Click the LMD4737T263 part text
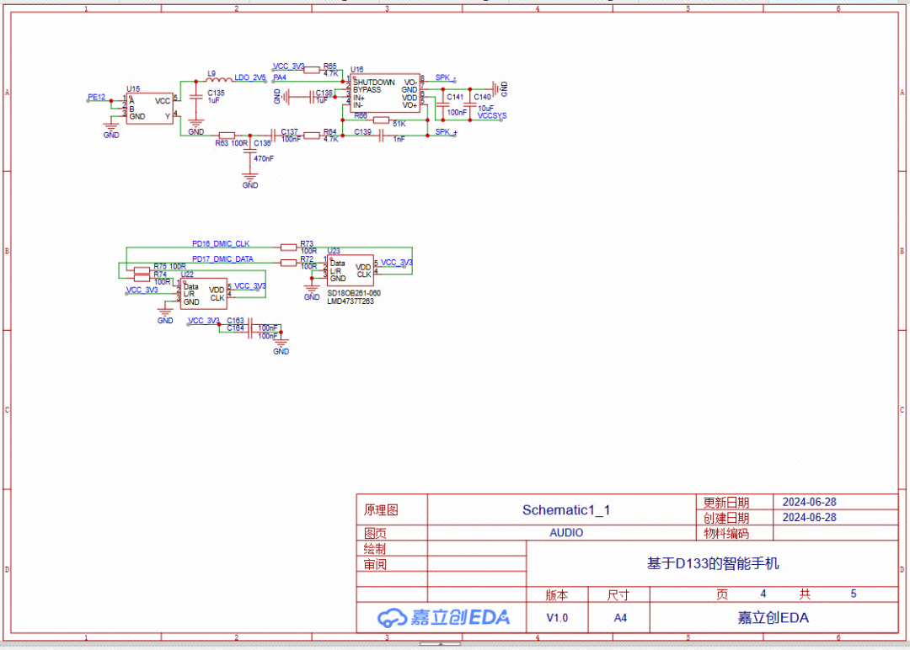910x650 pixels. (x=350, y=301)
